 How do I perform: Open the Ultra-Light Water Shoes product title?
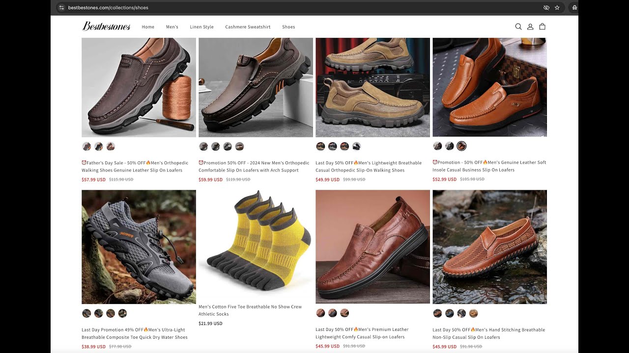pos(135,333)
